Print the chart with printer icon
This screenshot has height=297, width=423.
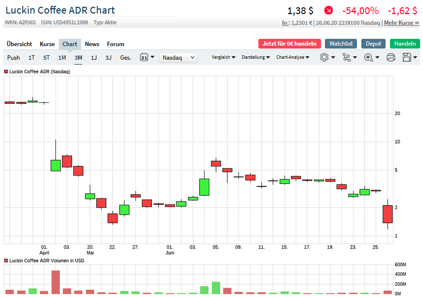(390, 57)
